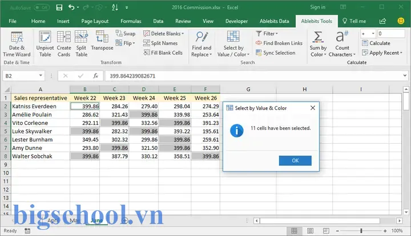The image size is (411, 236).
Task: Click the zoom out minus button
Action: point(337,231)
